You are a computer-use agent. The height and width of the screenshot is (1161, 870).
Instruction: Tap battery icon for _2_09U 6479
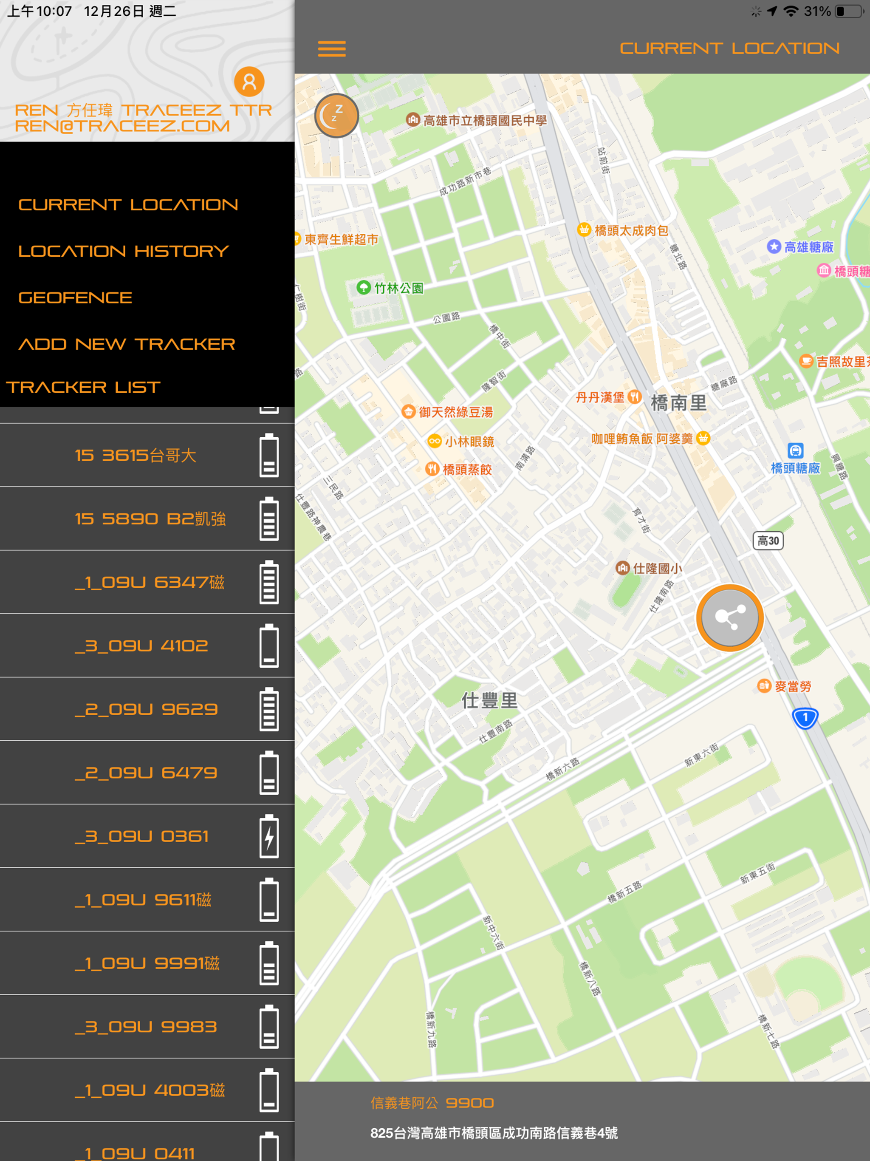tap(269, 773)
